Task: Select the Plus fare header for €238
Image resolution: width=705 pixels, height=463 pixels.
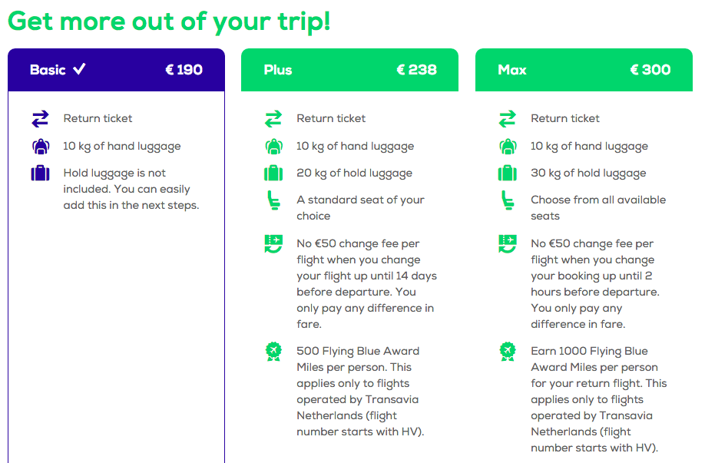Action: point(349,70)
